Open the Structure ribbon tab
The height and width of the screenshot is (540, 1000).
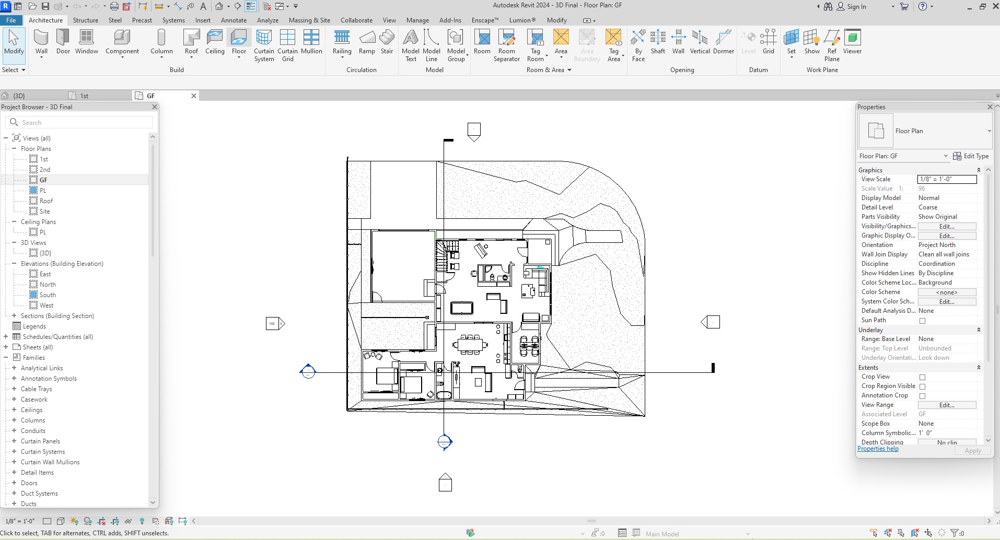[86, 20]
